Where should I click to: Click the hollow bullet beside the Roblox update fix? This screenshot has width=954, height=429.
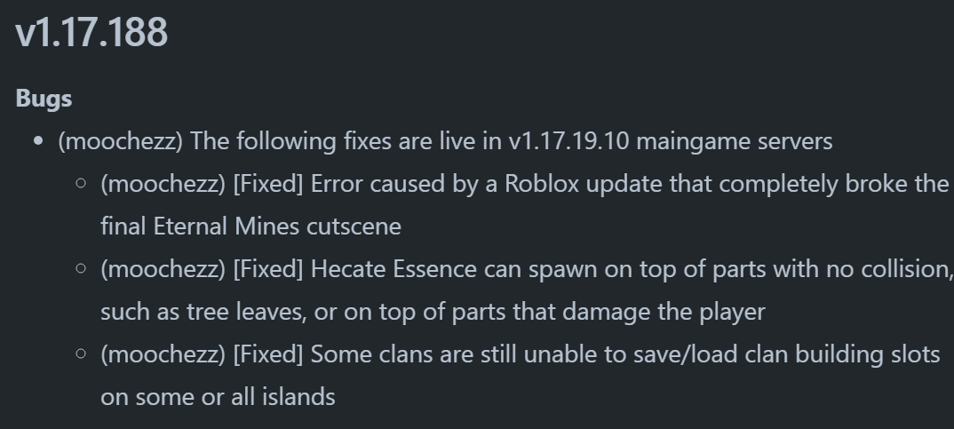click(81, 184)
